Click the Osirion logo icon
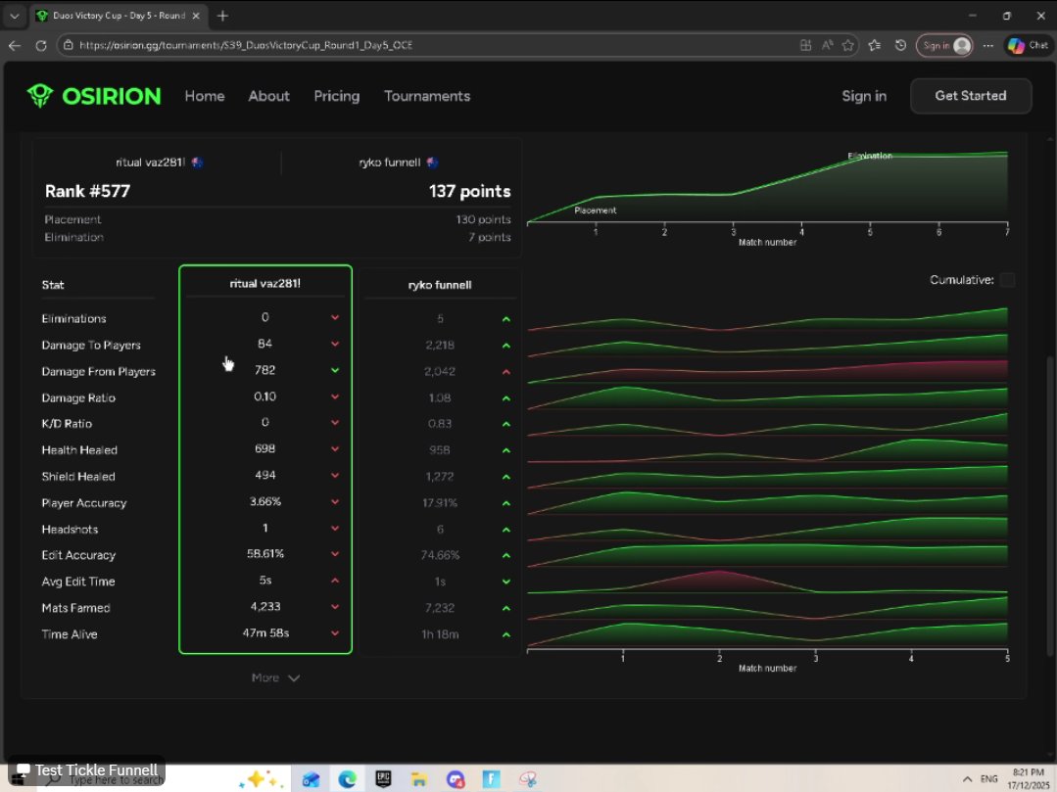Viewport: 1057px width, 792px height. click(x=40, y=96)
